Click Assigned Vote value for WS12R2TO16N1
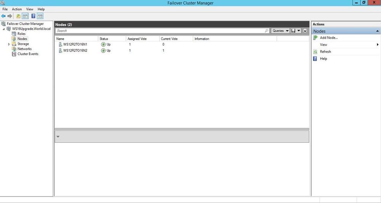 [130, 44]
